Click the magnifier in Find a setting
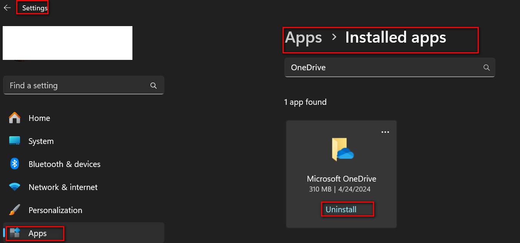 [153, 85]
